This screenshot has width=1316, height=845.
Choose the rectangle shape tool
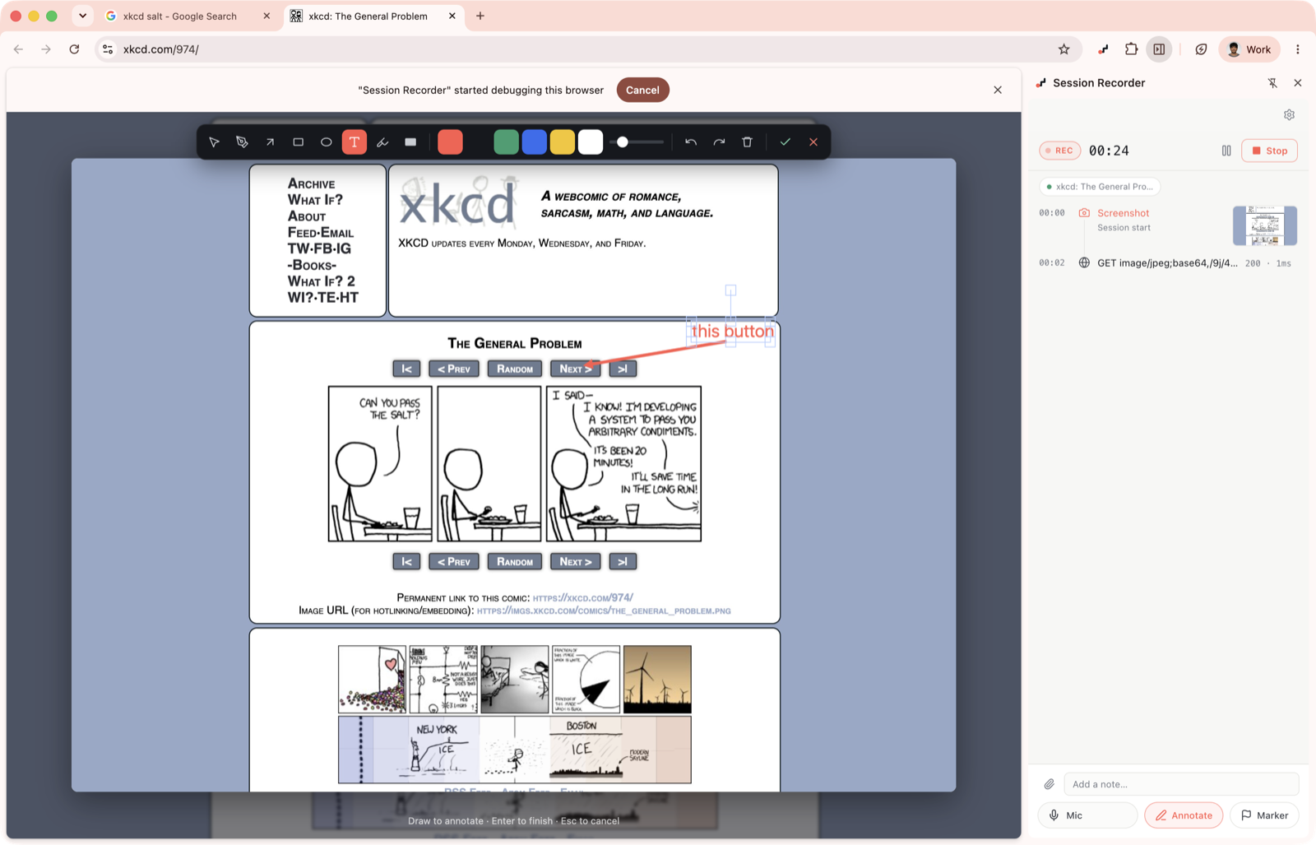pyautogui.click(x=298, y=142)
